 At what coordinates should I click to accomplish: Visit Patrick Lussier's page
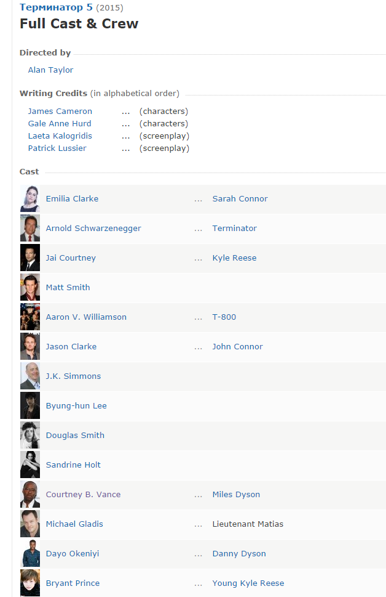click(x=57, y=148)
